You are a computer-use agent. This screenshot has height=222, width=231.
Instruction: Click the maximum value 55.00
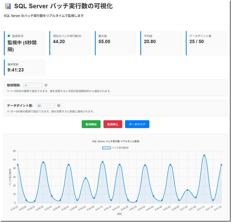104,42
